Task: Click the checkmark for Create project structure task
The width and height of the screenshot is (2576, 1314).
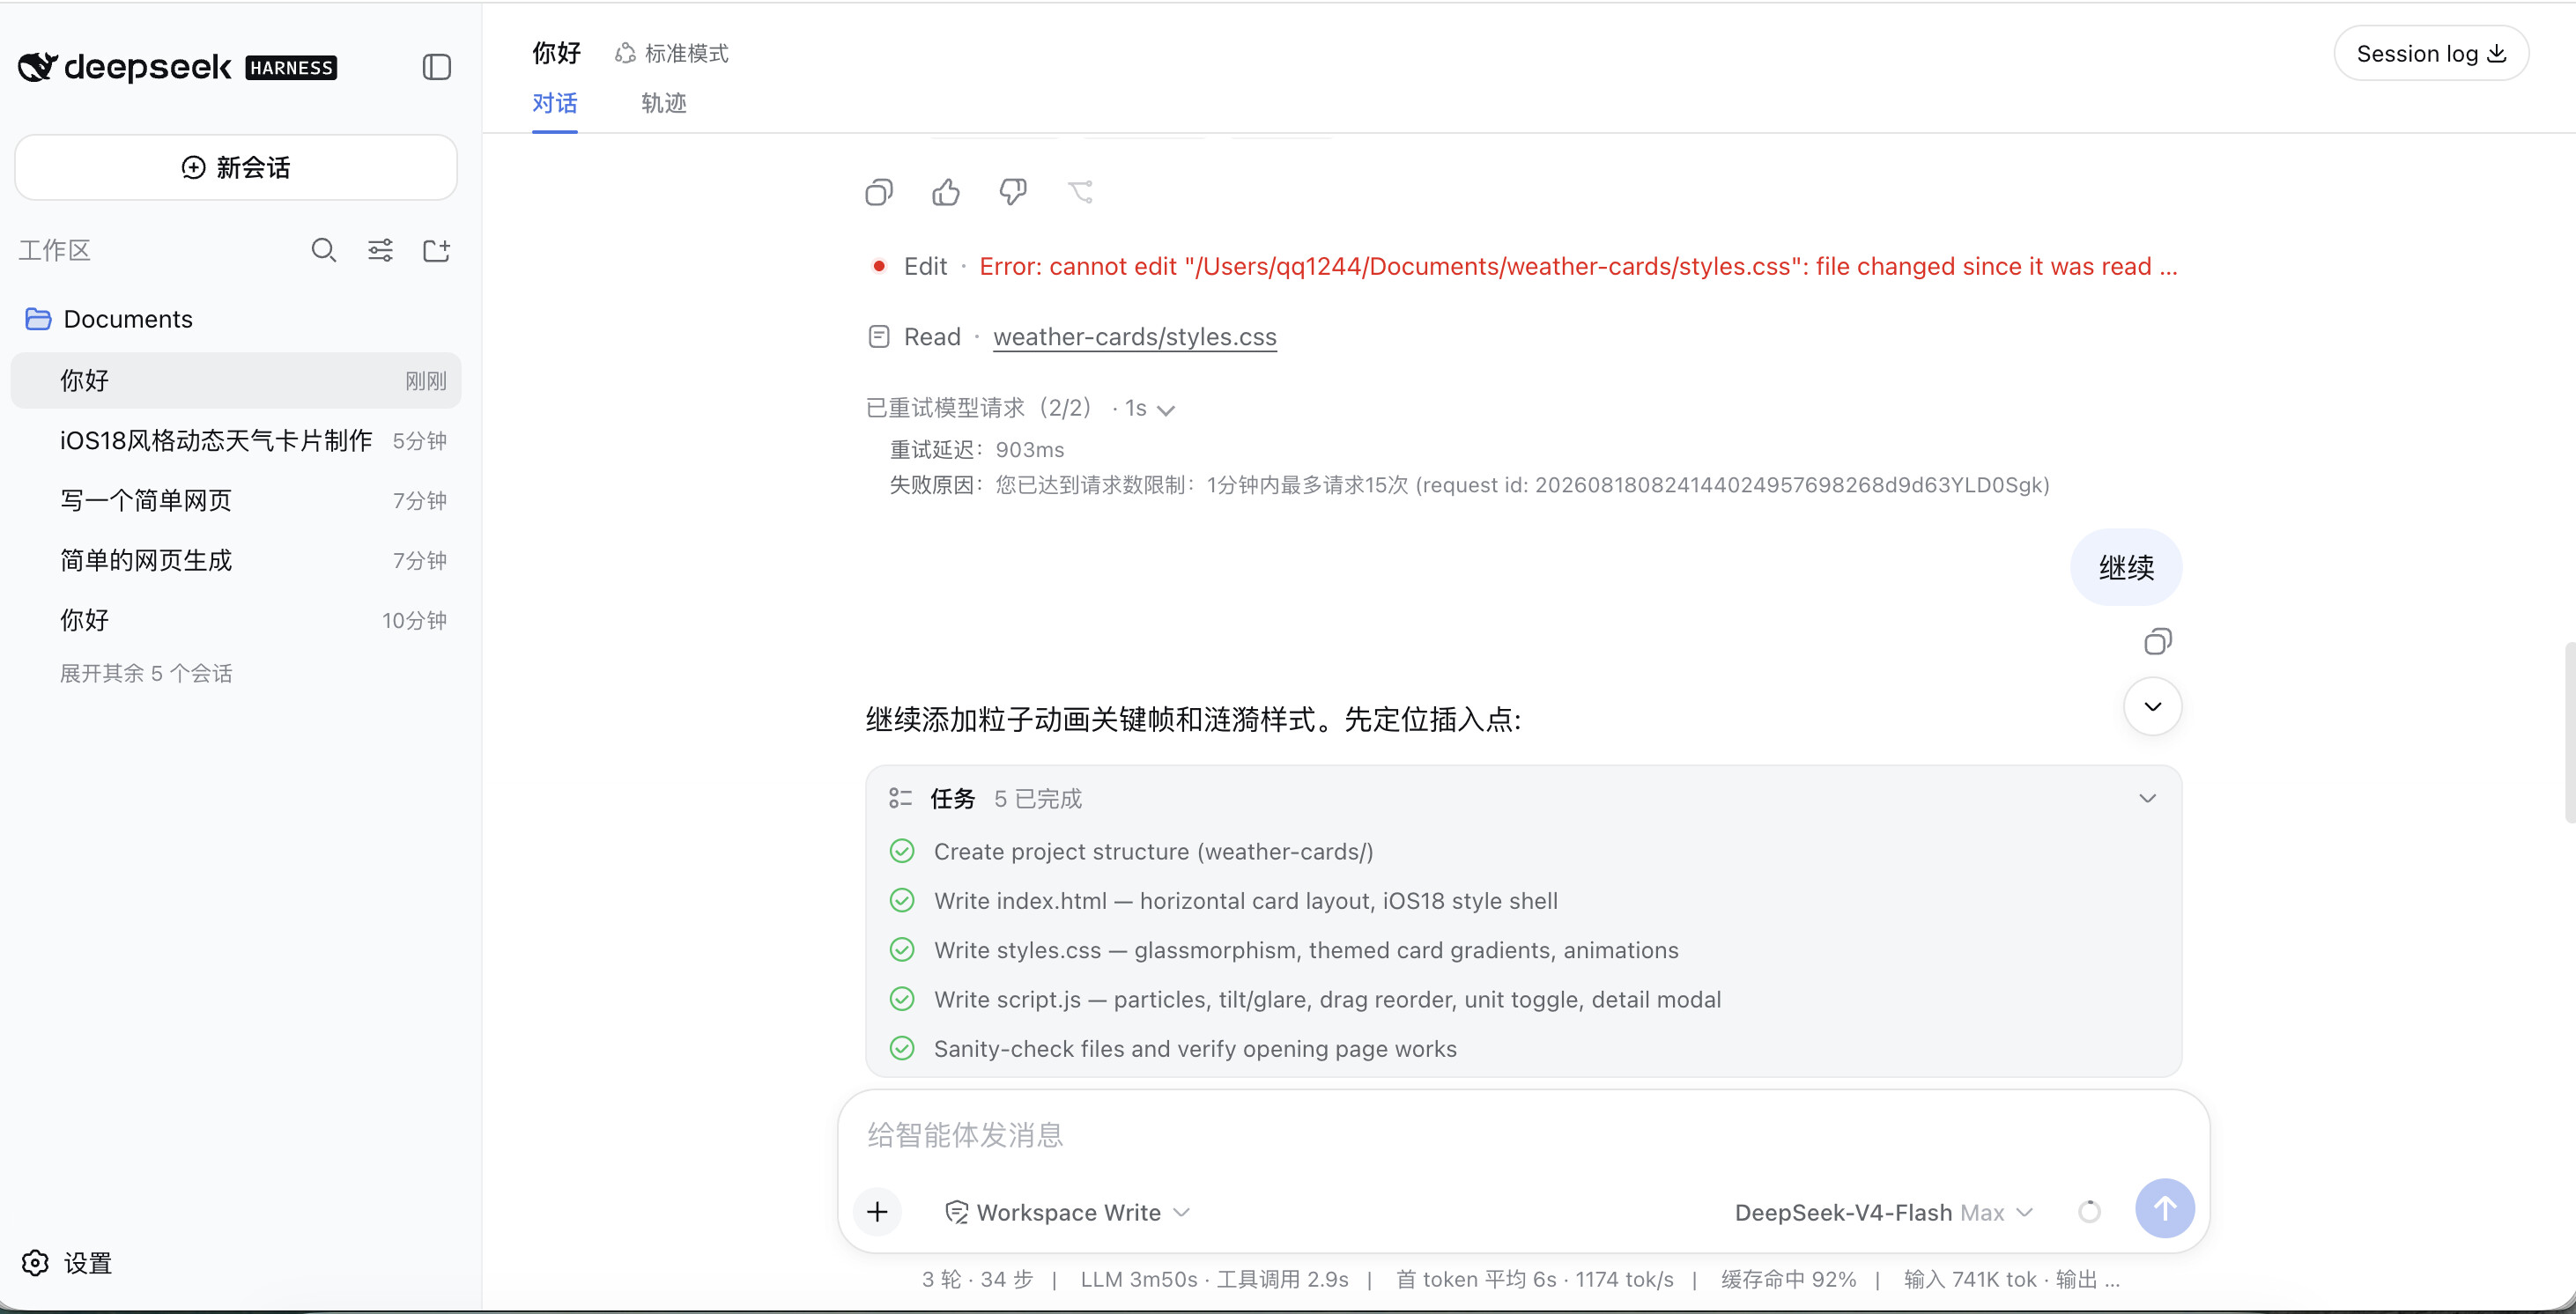Action: (902, 851)
